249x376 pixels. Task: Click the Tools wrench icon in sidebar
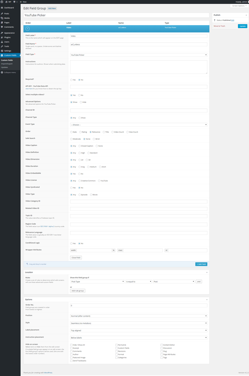[2, 46]
